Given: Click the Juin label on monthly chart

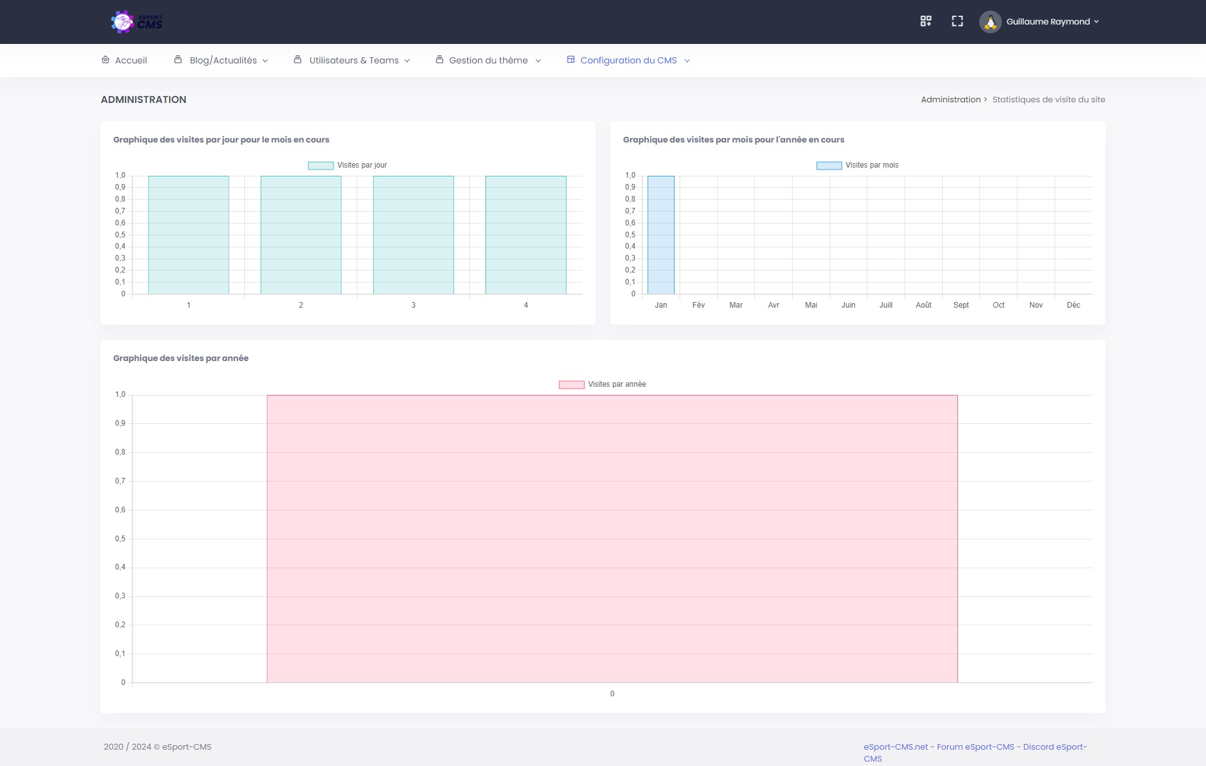Looking at the screenshot, I should click(x=849, y=305).
